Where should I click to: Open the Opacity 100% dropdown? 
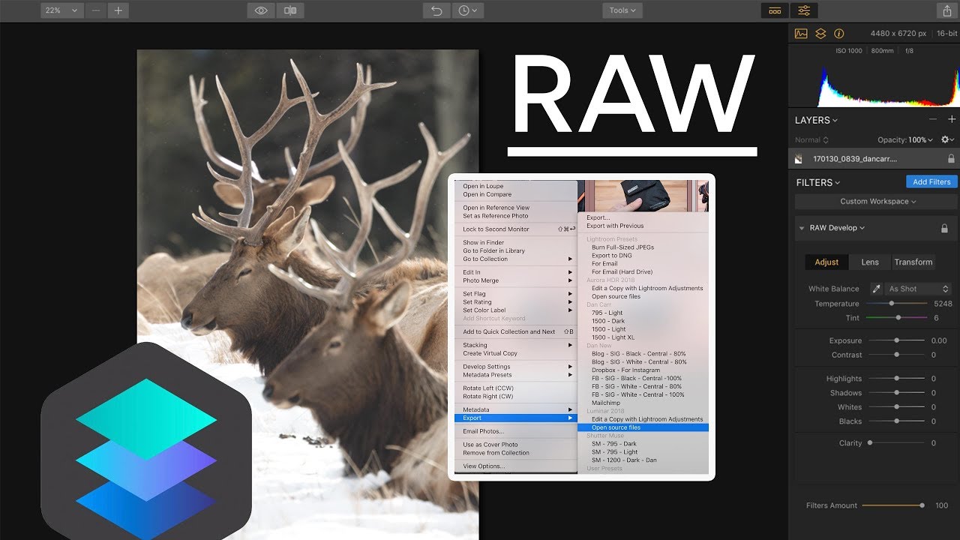pos(905,139)
